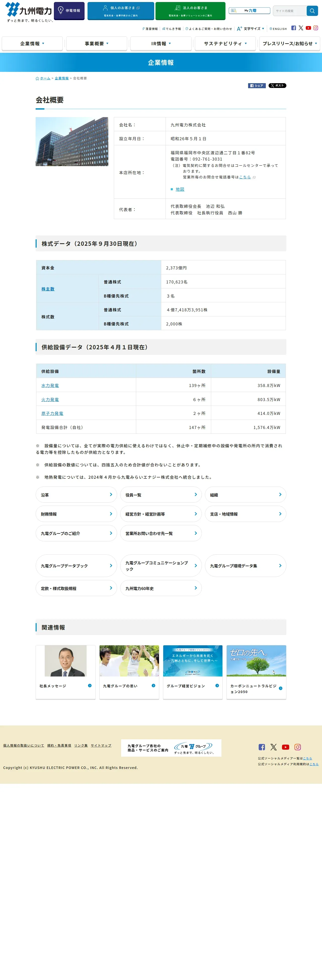Click 九電グループ各社の商品・サービス banner

tap(171, 748)
